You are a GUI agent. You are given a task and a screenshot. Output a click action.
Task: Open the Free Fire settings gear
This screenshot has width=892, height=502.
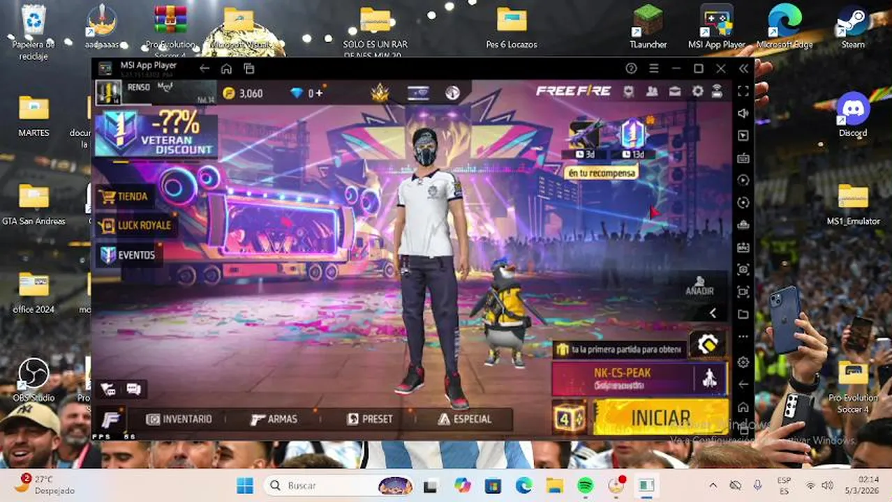[697, 91]
